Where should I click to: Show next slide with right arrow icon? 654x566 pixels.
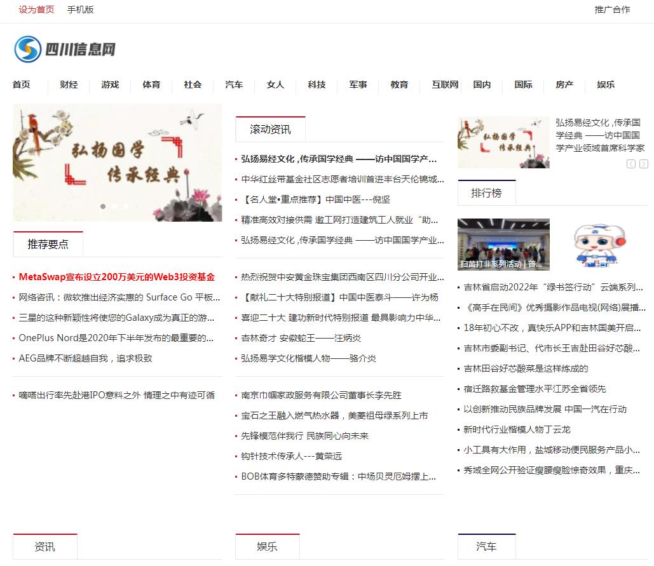pos(644,164)
